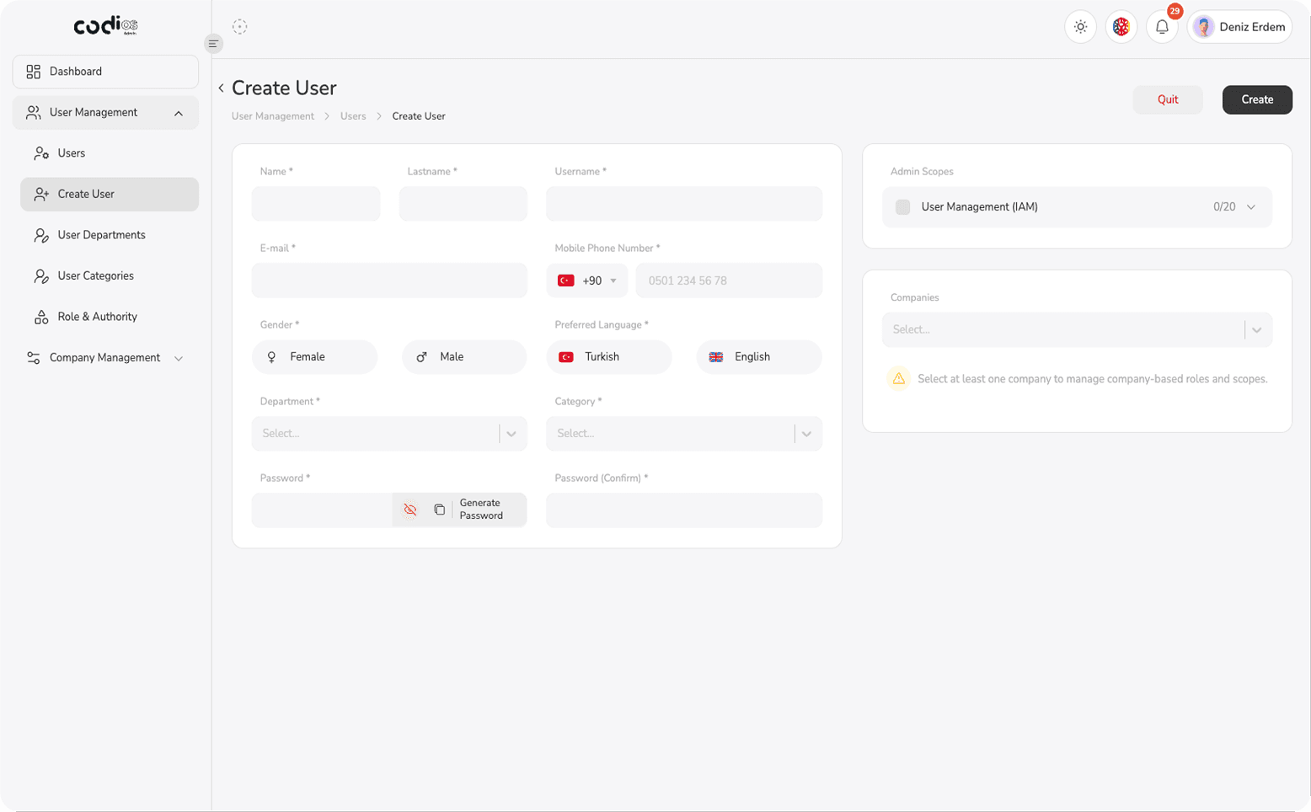Viewport: 1311px width, 812px height.
Task: Click the Role & Authority icon
Action: [41, 318]
